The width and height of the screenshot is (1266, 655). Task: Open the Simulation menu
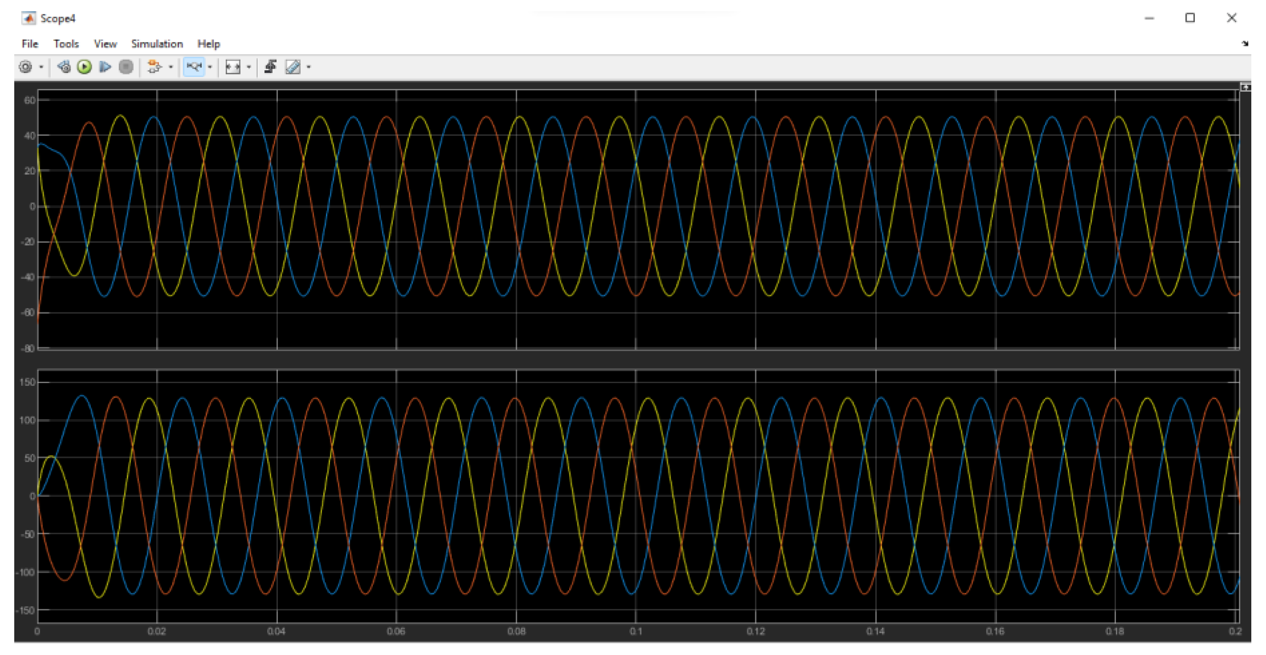[157, 44]
